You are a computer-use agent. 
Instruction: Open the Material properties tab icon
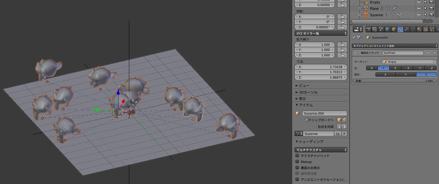pos(419,29)
